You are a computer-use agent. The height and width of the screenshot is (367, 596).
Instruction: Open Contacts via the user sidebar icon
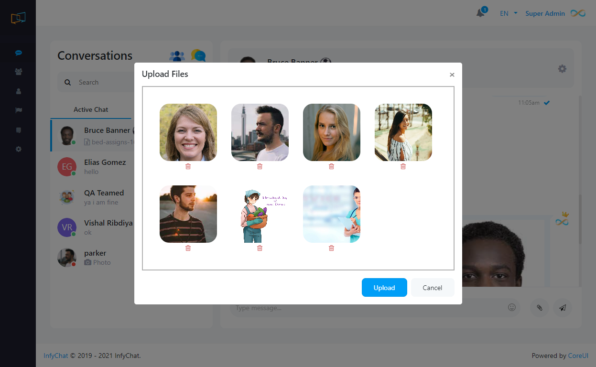pos(18,91)
